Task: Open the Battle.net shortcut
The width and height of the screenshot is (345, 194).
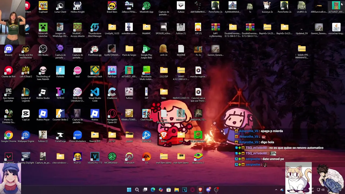Action: [147, 137]
